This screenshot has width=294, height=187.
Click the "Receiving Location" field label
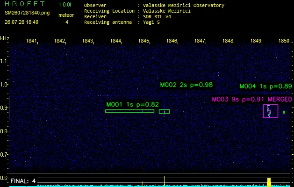coord(109,11)
